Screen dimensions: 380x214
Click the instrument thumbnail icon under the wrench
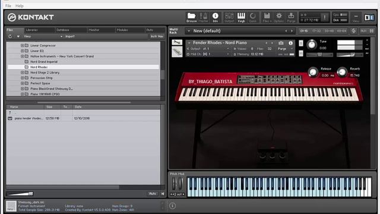(x=177, y=52)
